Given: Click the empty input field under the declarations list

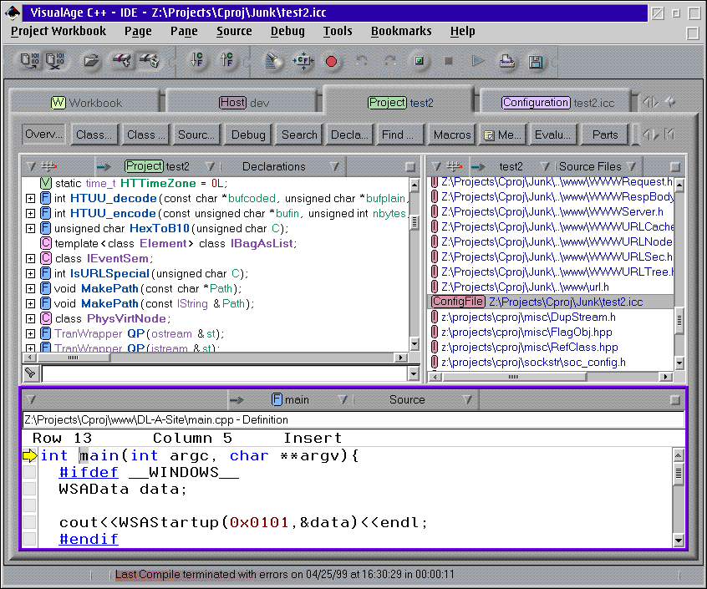Looking at the screenshot, I should coord(224,373).
